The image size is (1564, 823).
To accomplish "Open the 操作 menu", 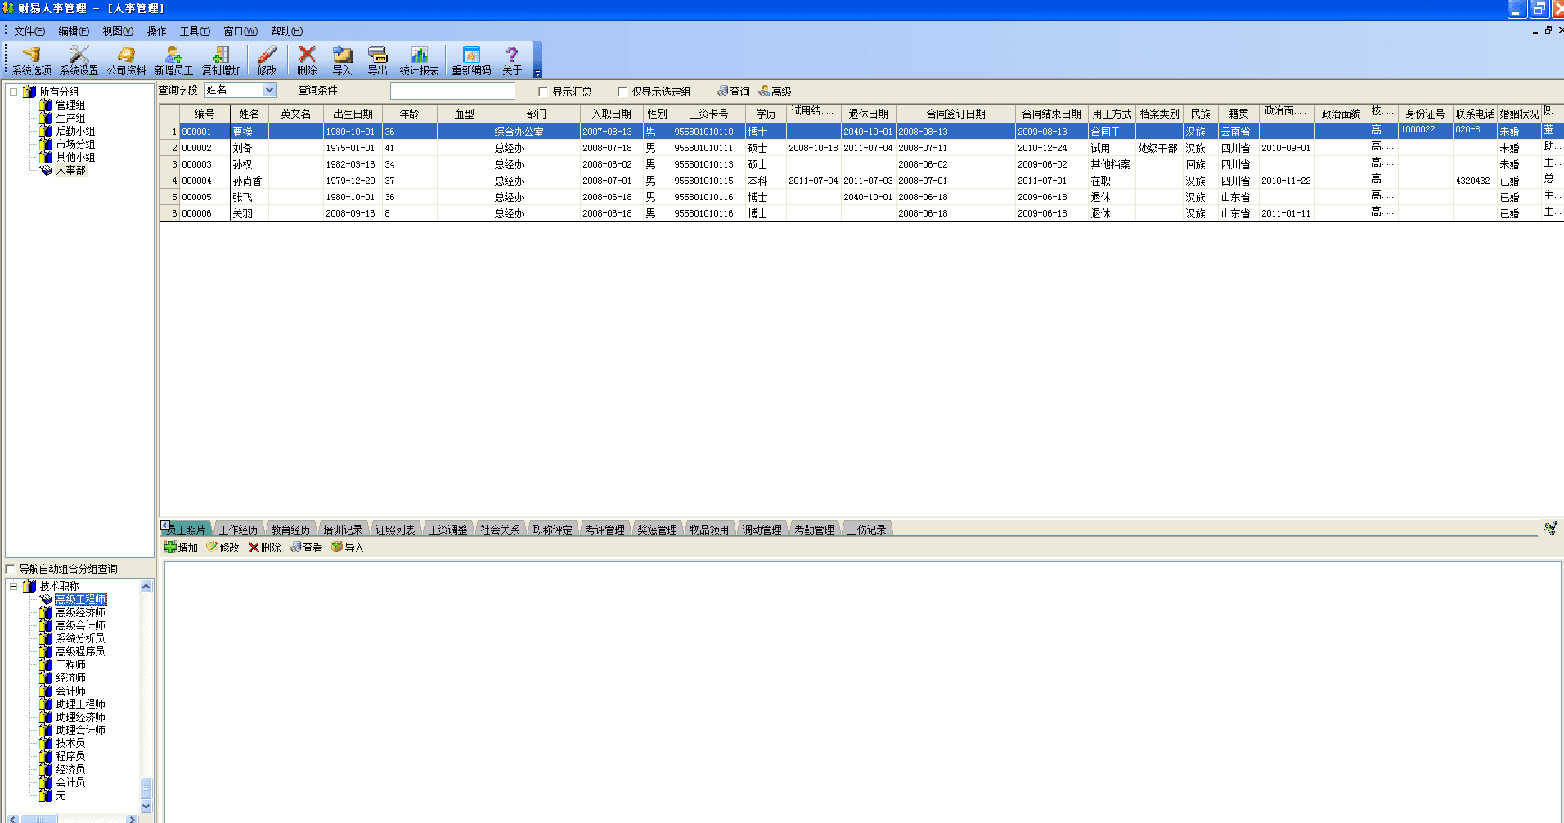I will coord(156,31).
